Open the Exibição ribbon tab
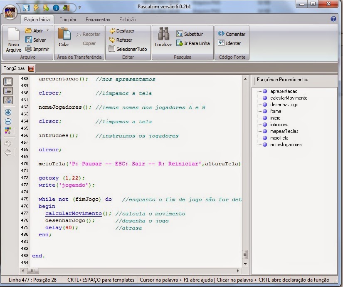The image size is (343, 287). point(128,20)
